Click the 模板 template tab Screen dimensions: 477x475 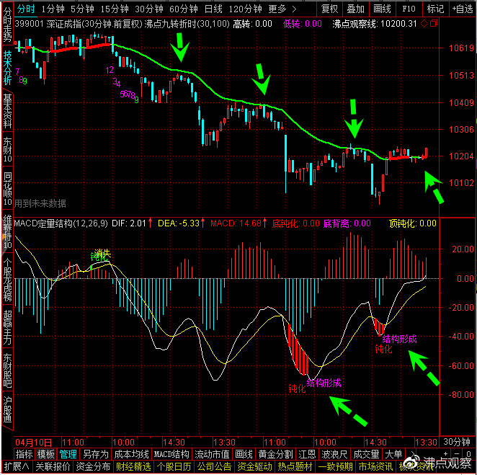[x=45, y=455]
